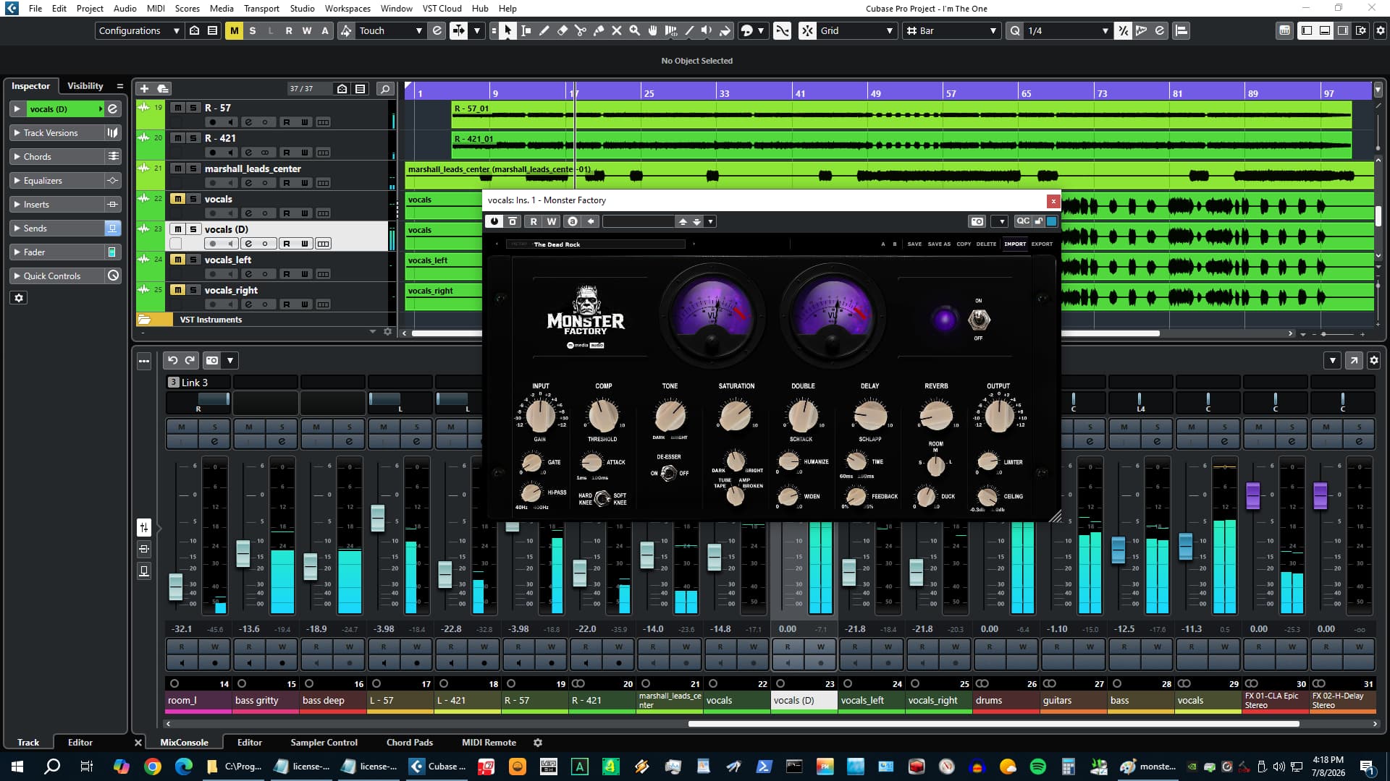Select the Mute tool
The height and width of the screenshot is (781, 1390).
point(617,30)
